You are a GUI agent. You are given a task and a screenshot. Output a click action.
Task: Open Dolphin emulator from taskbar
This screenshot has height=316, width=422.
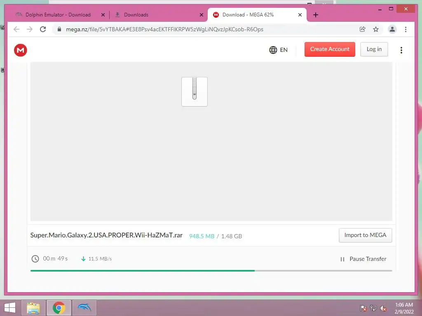click(84, 308)
